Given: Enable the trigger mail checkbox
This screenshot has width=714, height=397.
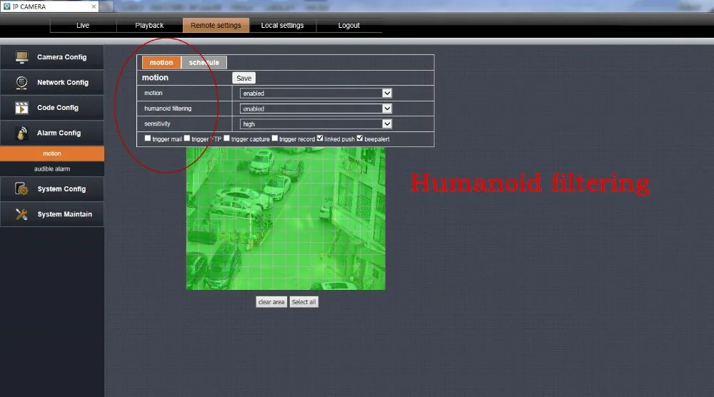Looking at the screenshot, I should (x=148, y=139).
